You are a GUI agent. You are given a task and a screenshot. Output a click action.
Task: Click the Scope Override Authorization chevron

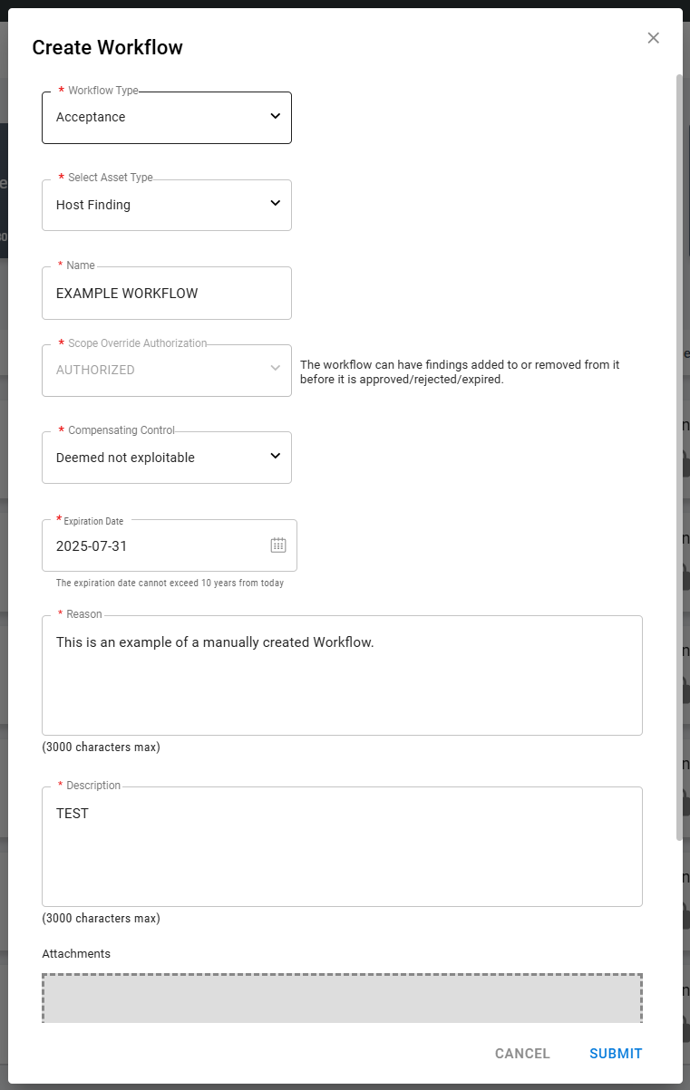pyautogui.click(x=276, y=370)
